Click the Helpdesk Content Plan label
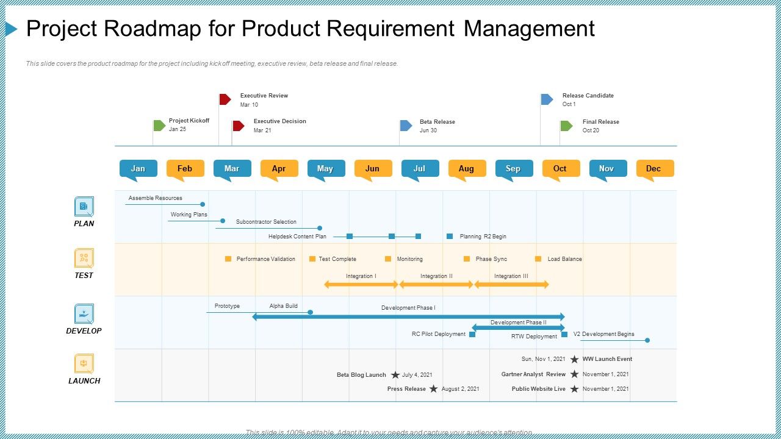781x439 pixels. (x=297, y=237)
